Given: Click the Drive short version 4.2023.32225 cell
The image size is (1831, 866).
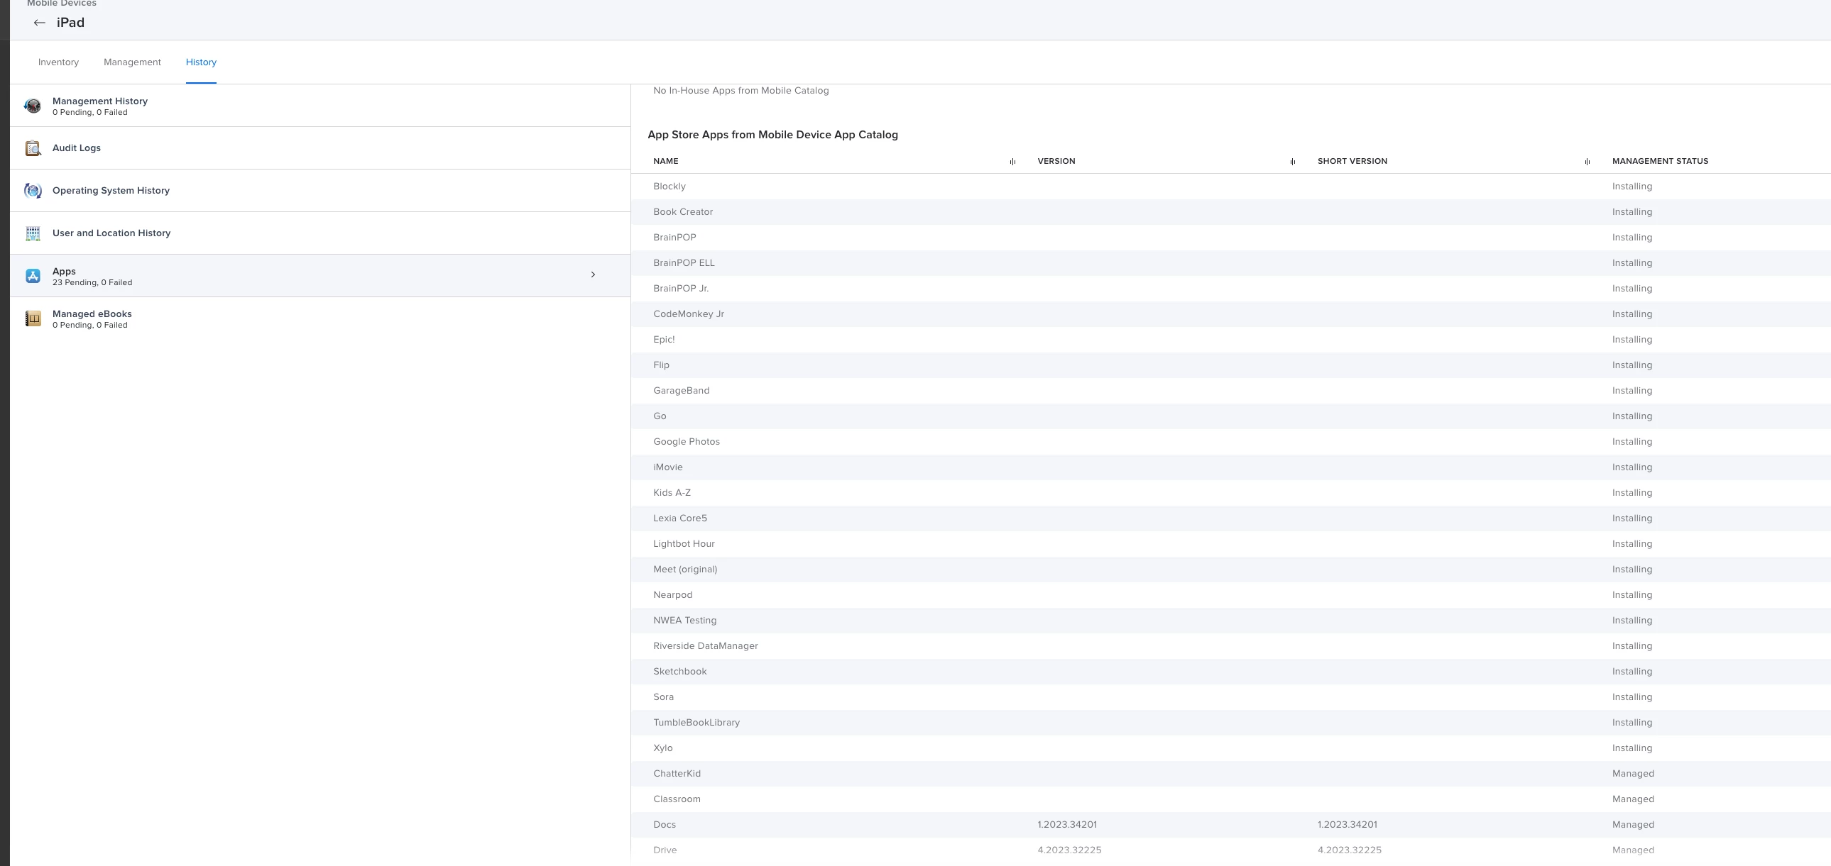Looking at the screenshot, I should pos(1349,851).
